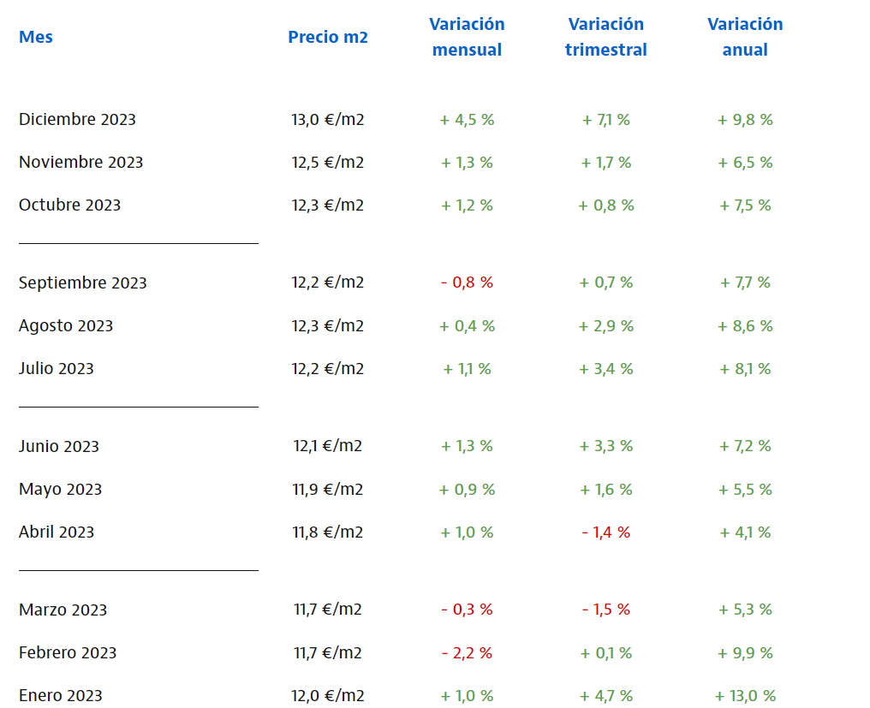
Task: Click Enero 2023 annual variation +13,0 %
Action: coord(745,696)
